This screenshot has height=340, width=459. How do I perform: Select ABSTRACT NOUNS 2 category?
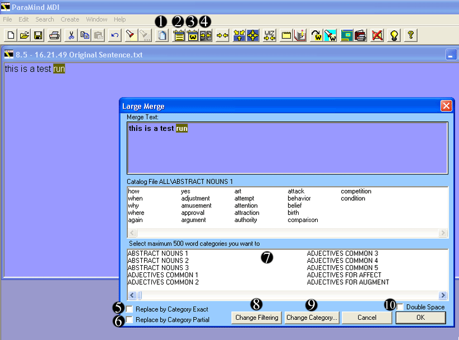158,260
